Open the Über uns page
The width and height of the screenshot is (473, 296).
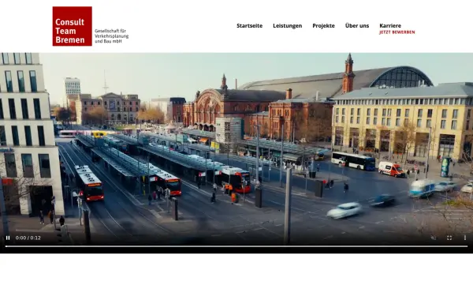coord(357,26)
